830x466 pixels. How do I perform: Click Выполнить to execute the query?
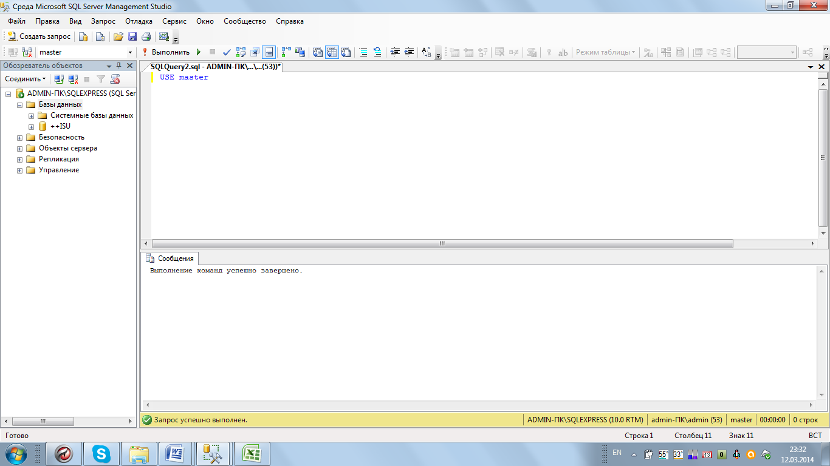(x=166, y=52)
